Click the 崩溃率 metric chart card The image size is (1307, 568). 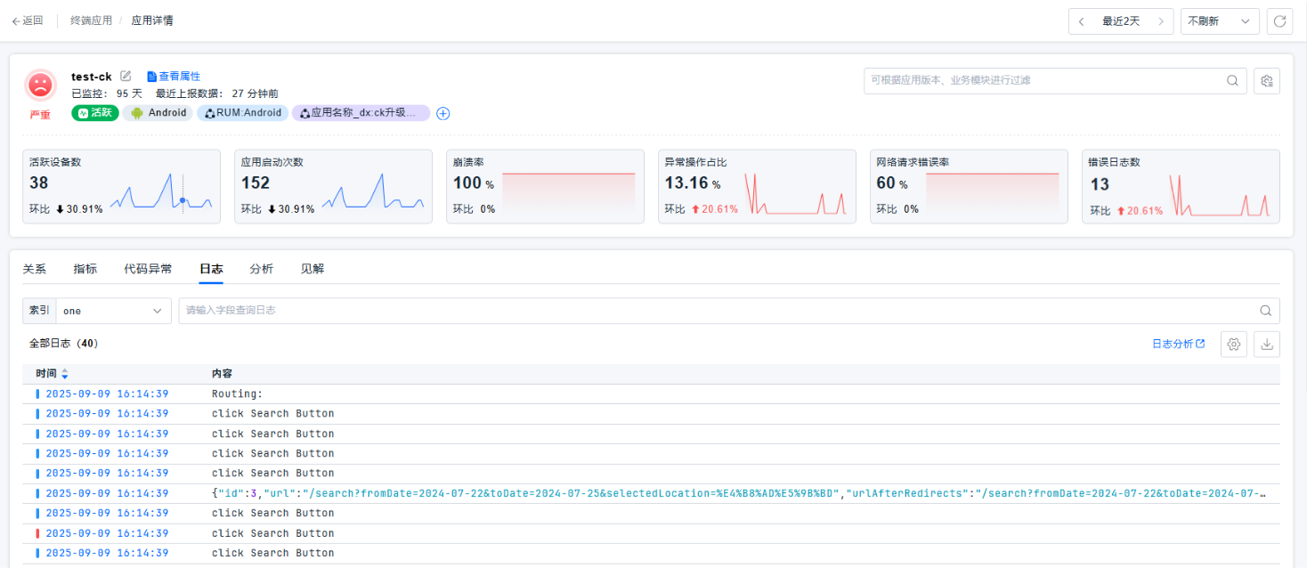click(545, 186)
